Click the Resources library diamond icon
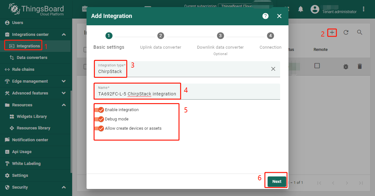Image resolution: width=375 pixels, height=196 pixels. [x=12, y=128]
